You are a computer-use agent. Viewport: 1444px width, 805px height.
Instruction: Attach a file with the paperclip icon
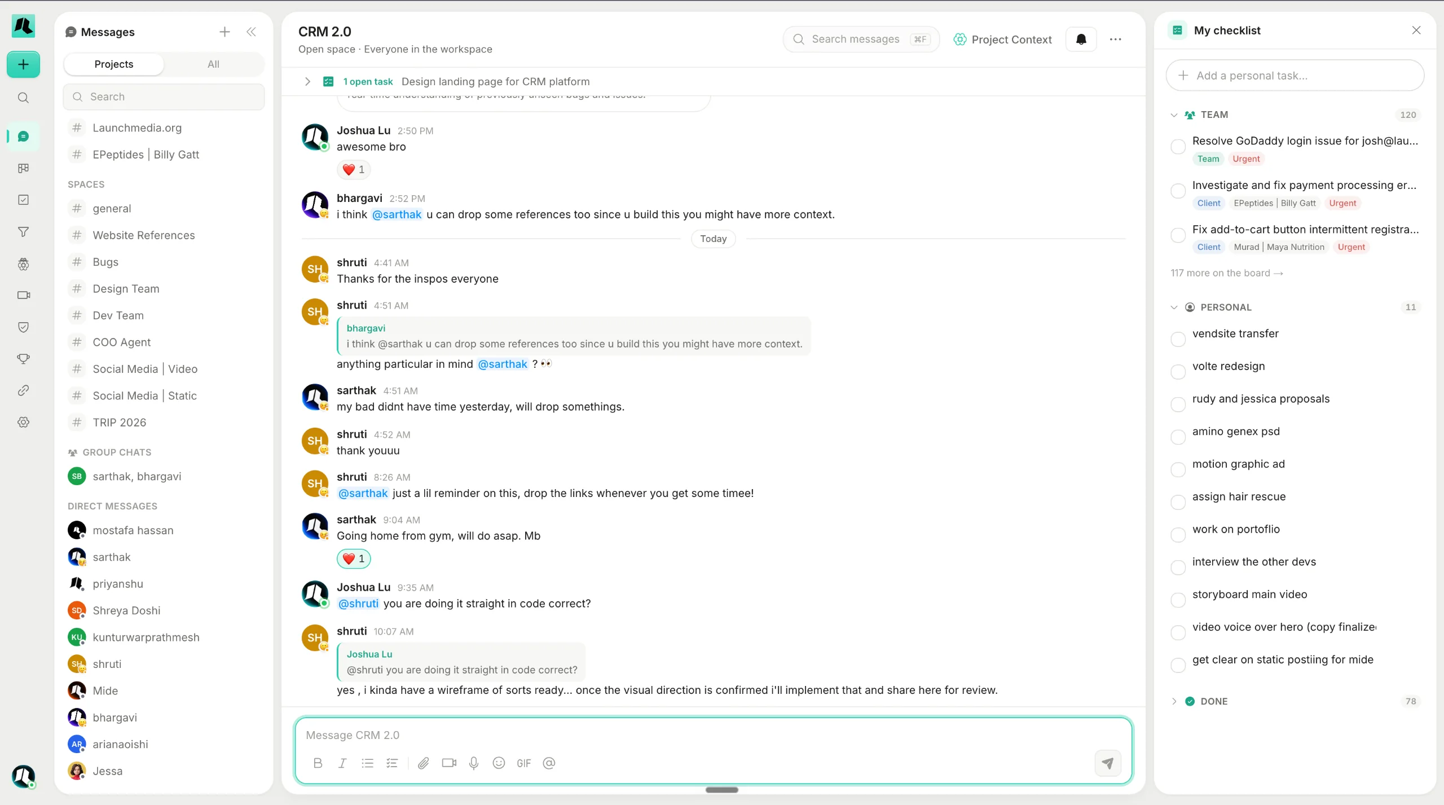click(x=424, y=763)
